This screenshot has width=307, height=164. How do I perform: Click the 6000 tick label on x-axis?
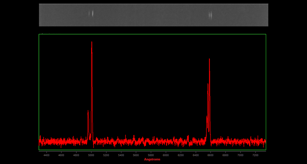tap(166, 155)
